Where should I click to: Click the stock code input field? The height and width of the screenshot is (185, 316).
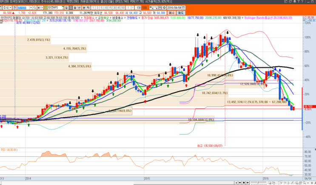tap(23, 8)
